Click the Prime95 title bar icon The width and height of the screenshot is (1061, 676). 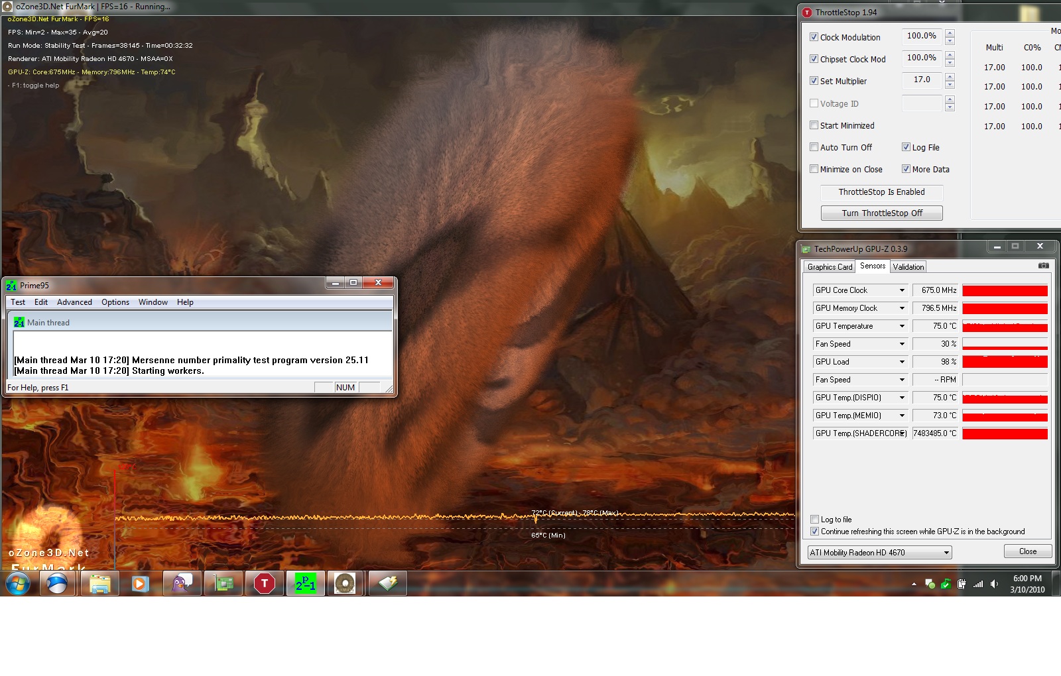pos(11,286)
